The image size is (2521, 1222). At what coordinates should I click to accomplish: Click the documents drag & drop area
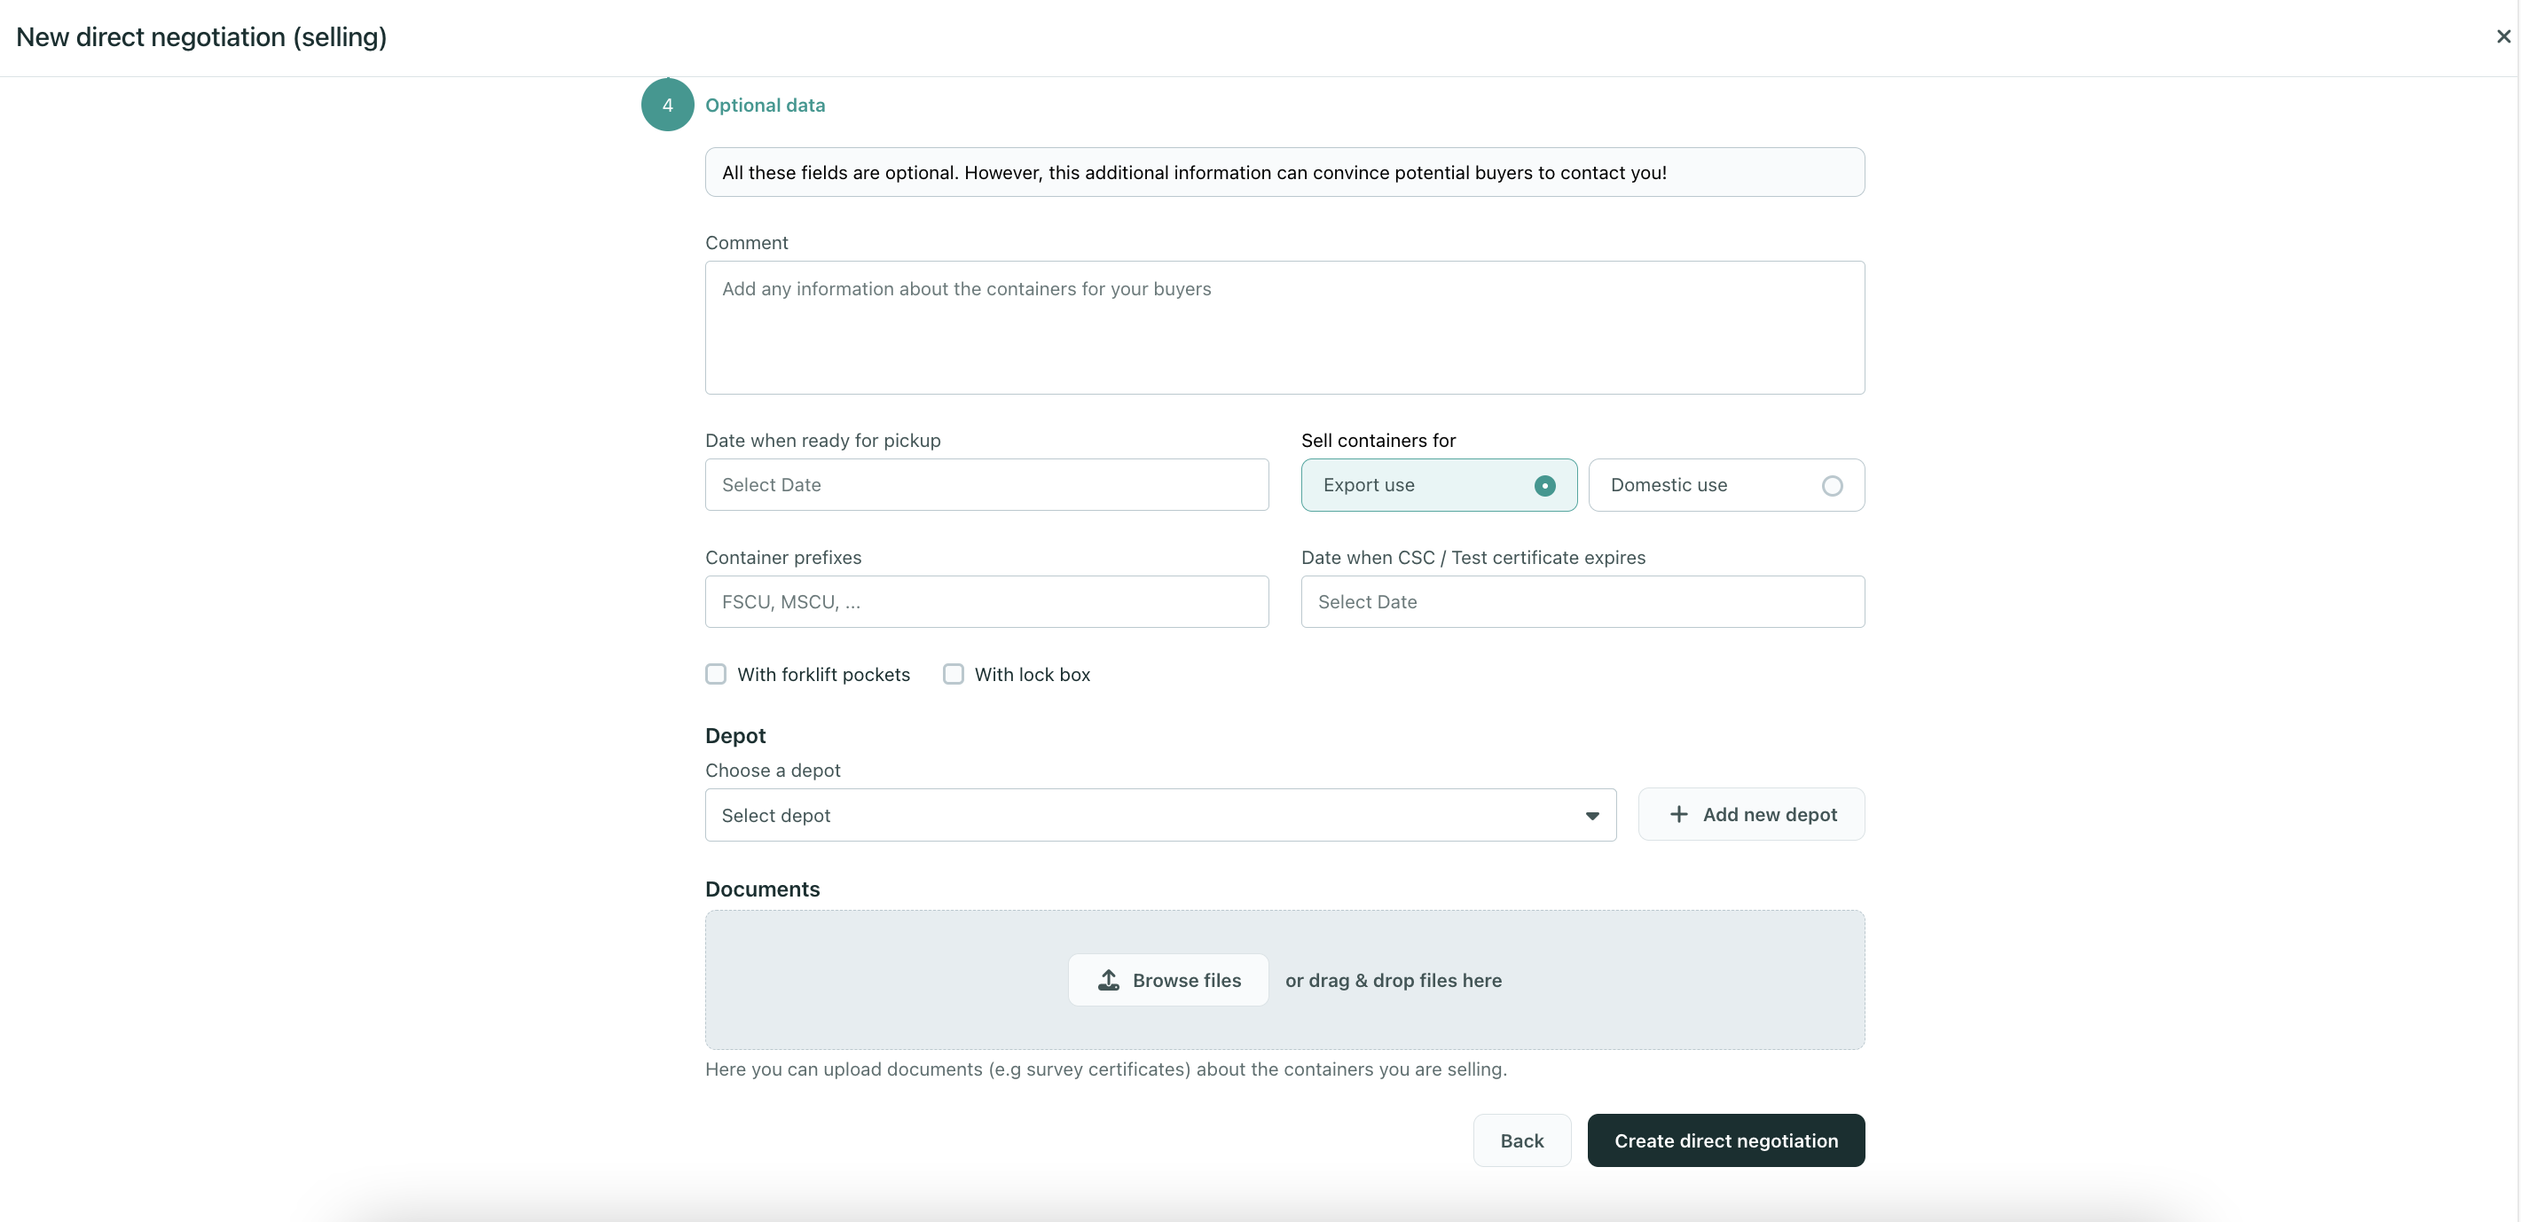(x=1284, y=979)
